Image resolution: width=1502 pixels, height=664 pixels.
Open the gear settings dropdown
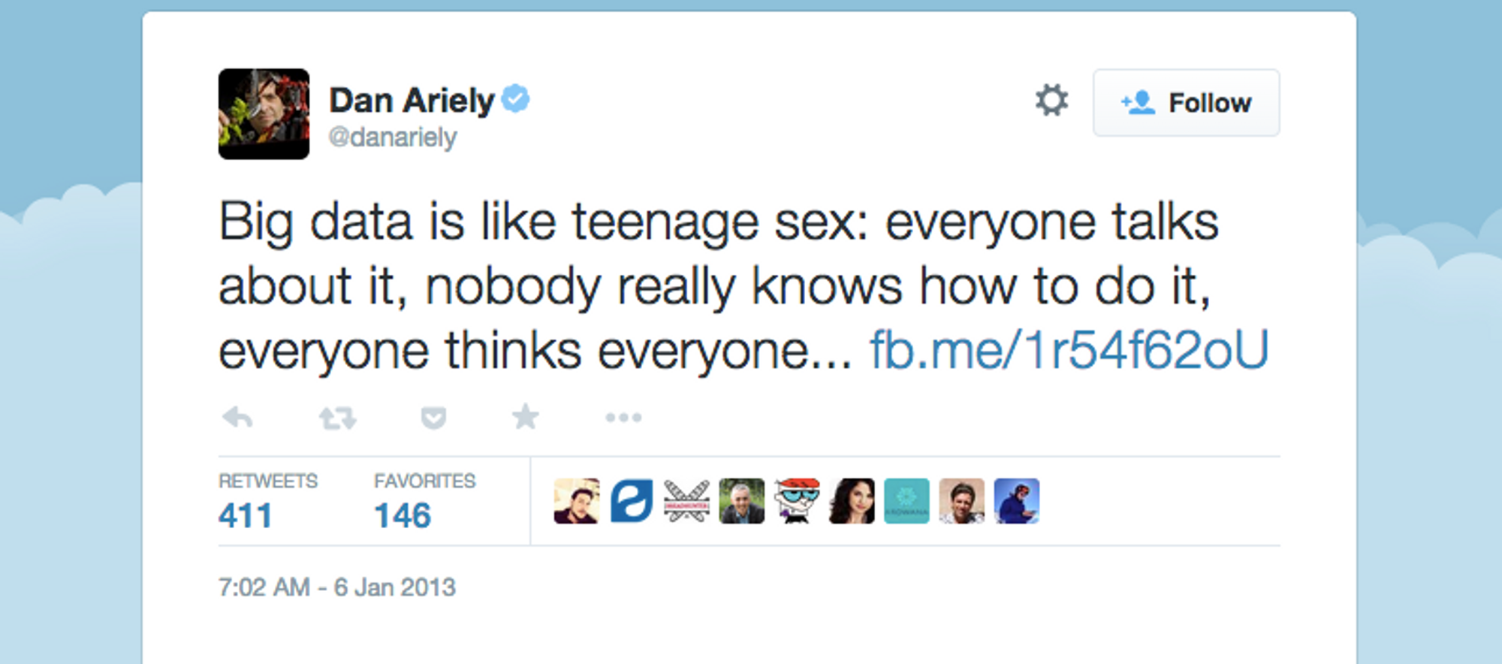coord(1051,101)
